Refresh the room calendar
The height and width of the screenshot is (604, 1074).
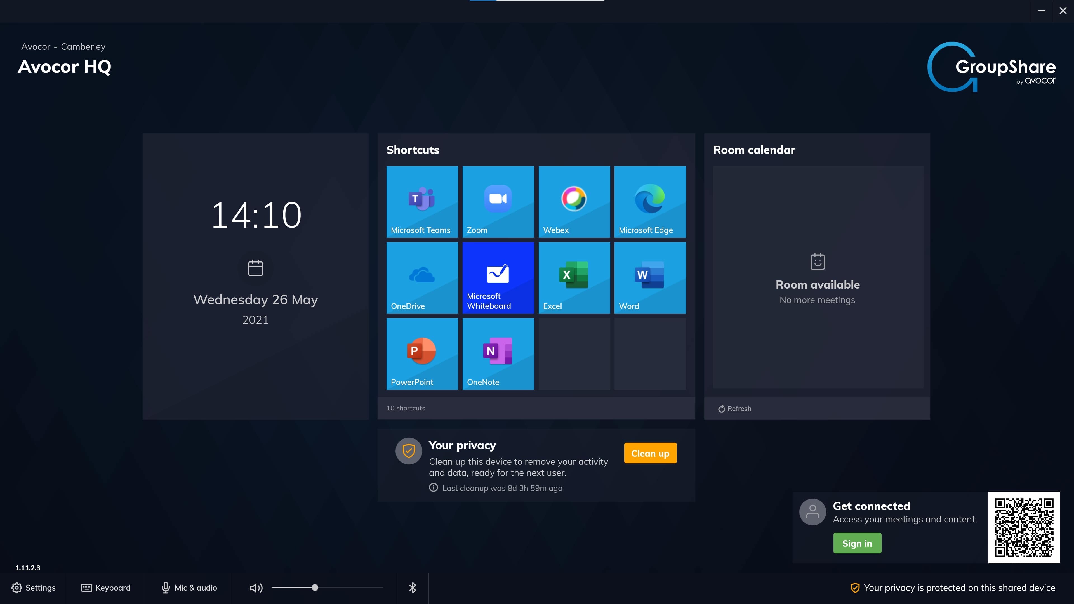coord(735,409)
